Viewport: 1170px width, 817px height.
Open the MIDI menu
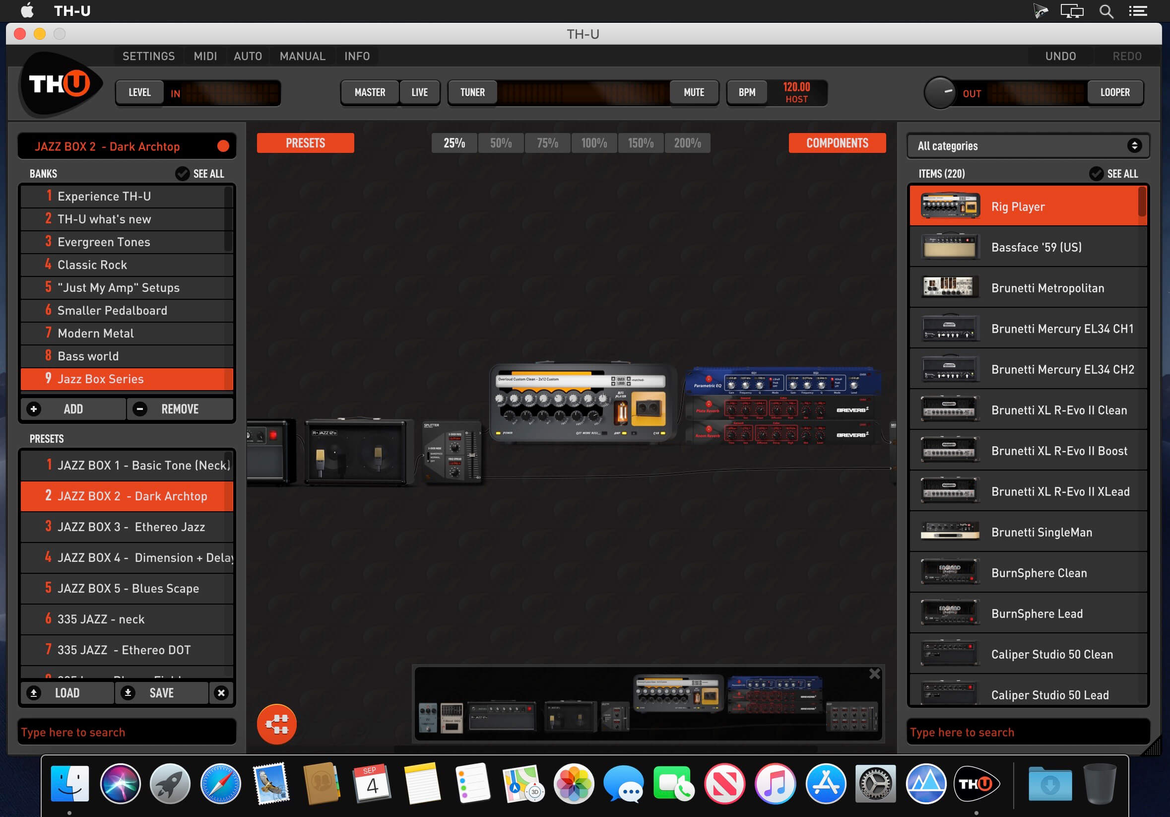tap(205, 56)
